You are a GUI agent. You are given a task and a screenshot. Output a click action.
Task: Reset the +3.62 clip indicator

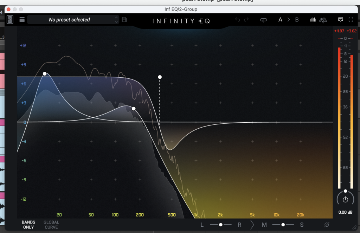pyautogui.click(x=352, y=31)
